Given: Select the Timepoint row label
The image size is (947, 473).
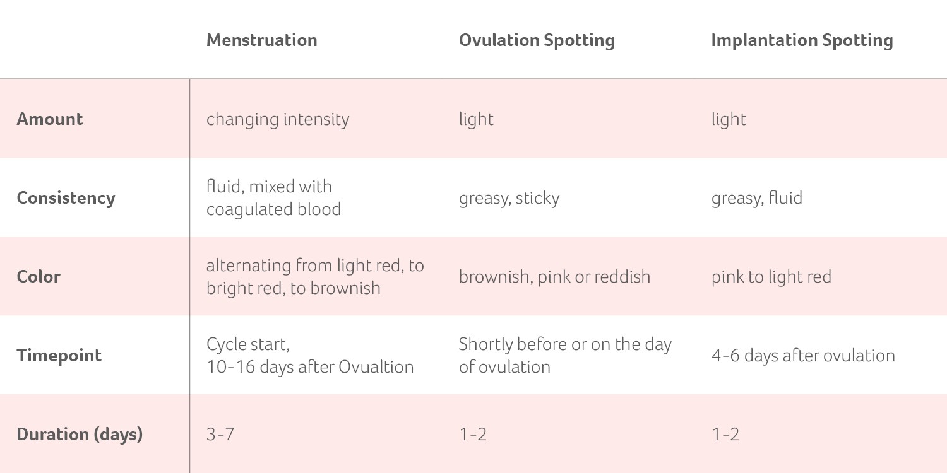Looking at the screenshot, I should click(x=59, y=356).
